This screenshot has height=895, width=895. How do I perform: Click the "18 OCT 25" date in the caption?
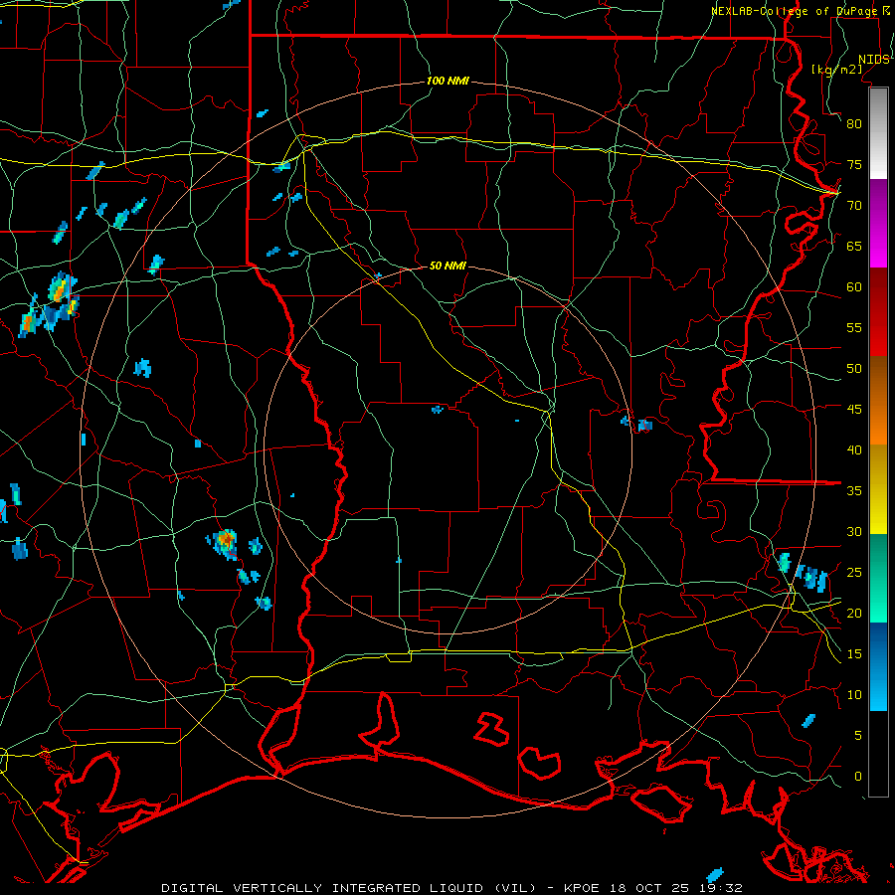[647, 888]
